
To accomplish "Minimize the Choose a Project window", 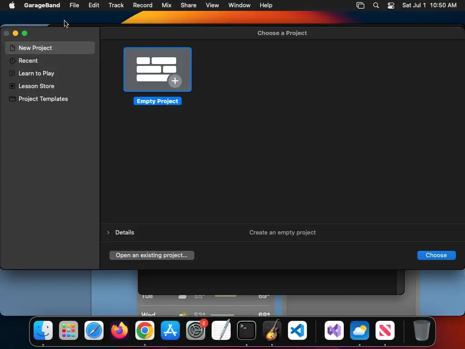I will [x=15, y=33].
